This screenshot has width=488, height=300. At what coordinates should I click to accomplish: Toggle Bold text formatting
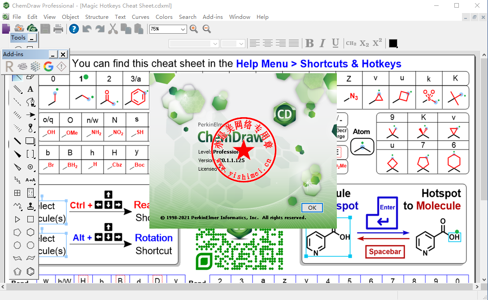point(309,43)
